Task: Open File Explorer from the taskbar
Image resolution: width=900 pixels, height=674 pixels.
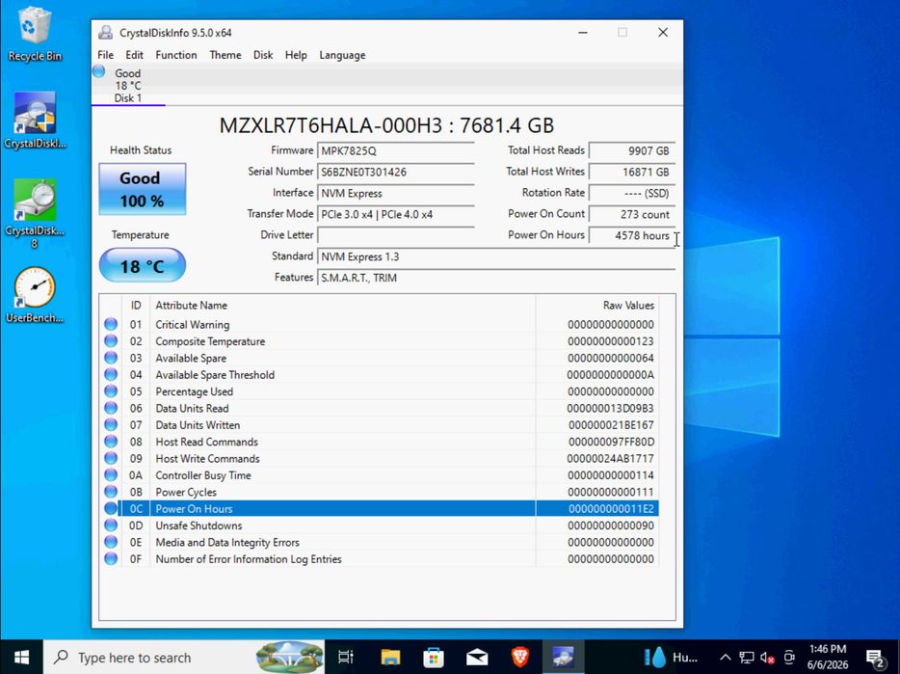Action: (390, 657)
